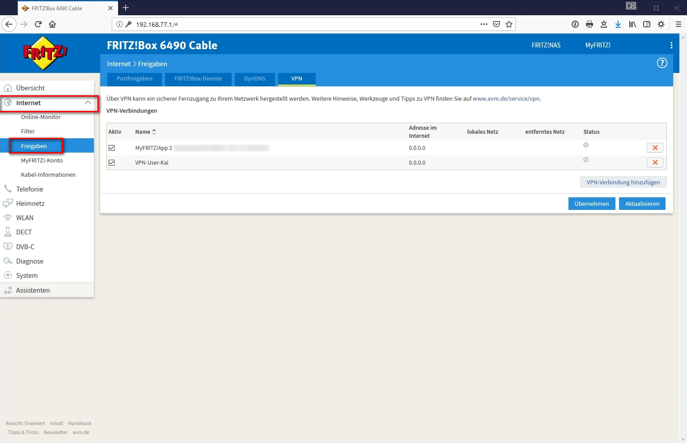Open the Firefox hamburger menu

(679, 24)
